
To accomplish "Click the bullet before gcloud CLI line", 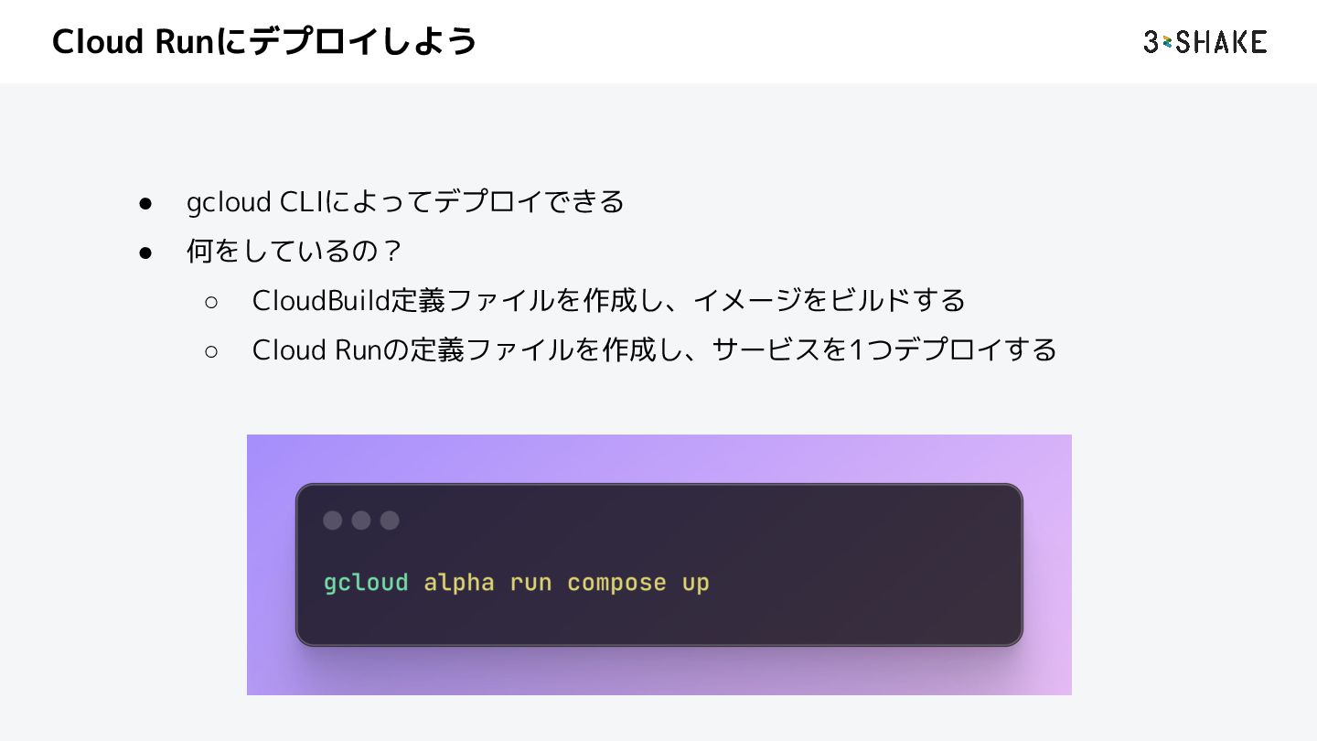I will pos(145,202).
